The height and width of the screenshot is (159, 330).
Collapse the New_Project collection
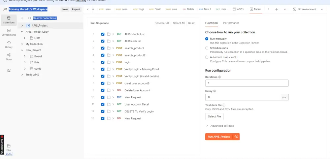[x=22, y=50]
